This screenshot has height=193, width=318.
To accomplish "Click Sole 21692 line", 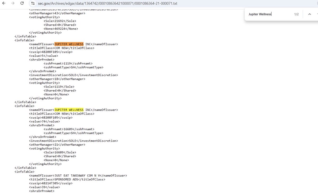I will [60, 21].
